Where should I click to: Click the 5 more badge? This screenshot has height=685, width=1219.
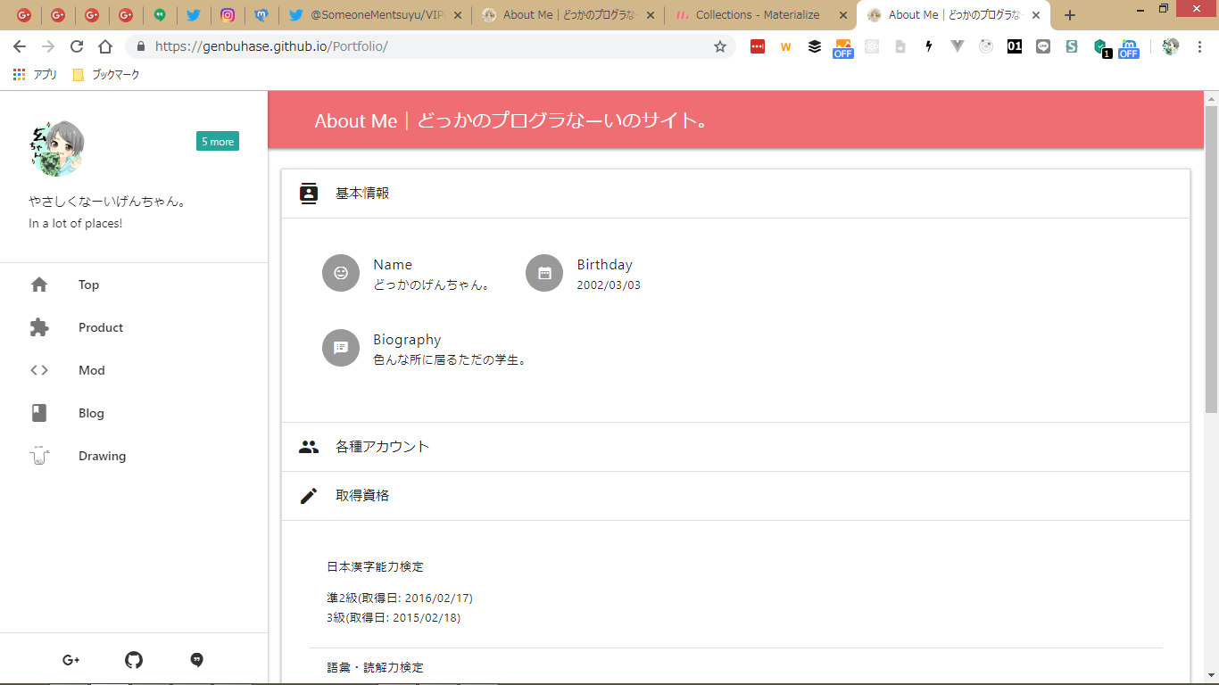click(218, 141)
